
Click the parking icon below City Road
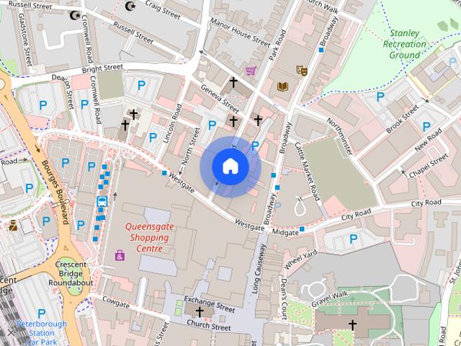tap(353, 239)
